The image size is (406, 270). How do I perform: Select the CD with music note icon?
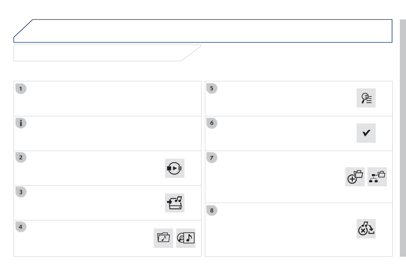click(186, 238)
